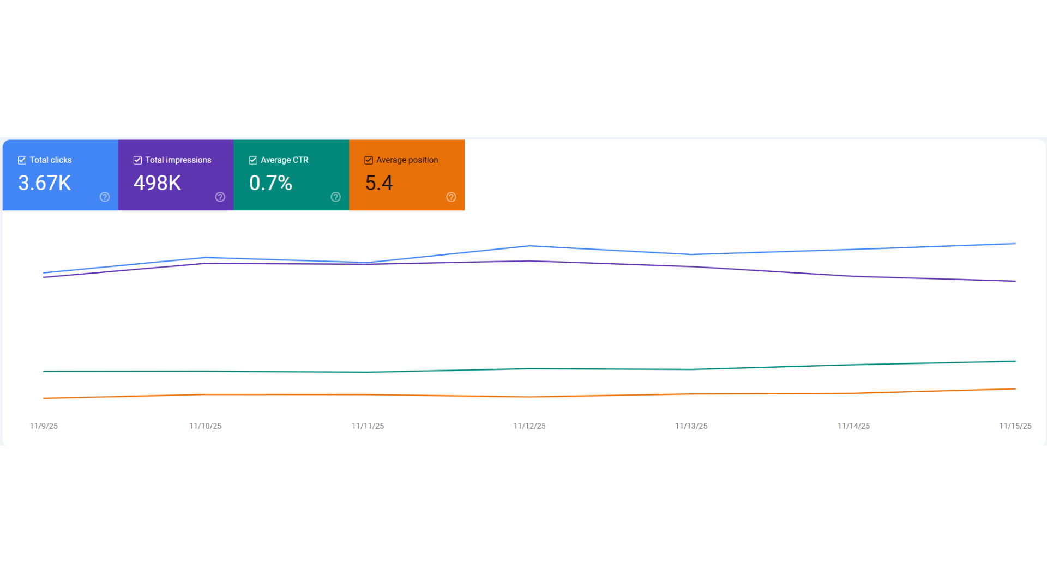1047x583 pixels.
Task: Click the green CTR line endpoint
Action: (1014, 361)
